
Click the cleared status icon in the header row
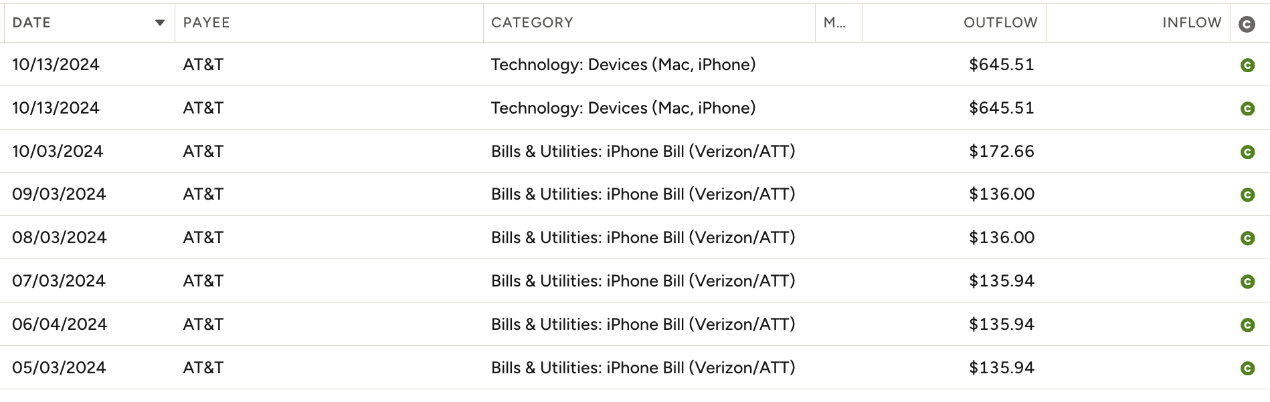pyautogui.click(x=1248, y=22)
